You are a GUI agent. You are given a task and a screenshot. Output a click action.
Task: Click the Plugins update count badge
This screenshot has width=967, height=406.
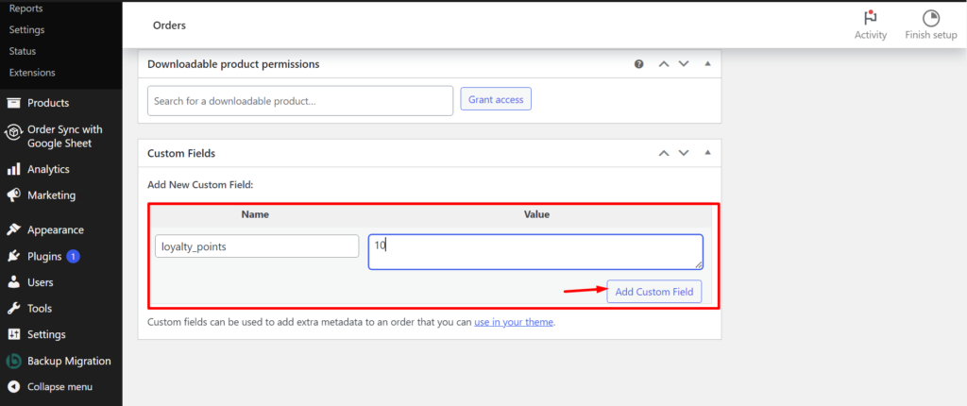click(74, 256)
